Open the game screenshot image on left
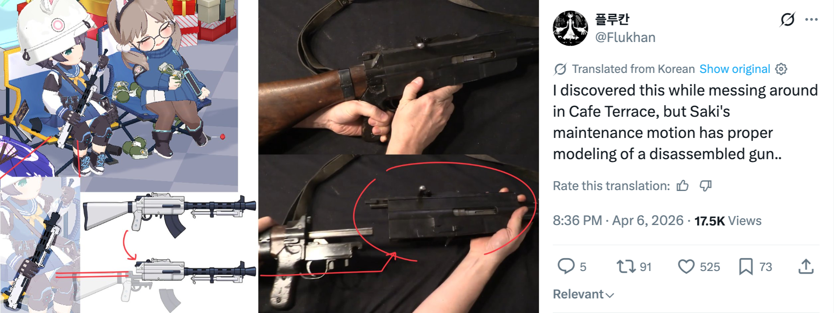Image resolution: width=834 pixels, height=313 pixels. pyautogui.click(x=129, y=156)
